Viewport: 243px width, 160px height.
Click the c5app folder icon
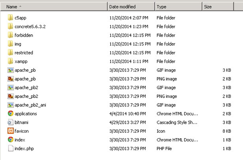pyautogui.click(x=10, y=18)
